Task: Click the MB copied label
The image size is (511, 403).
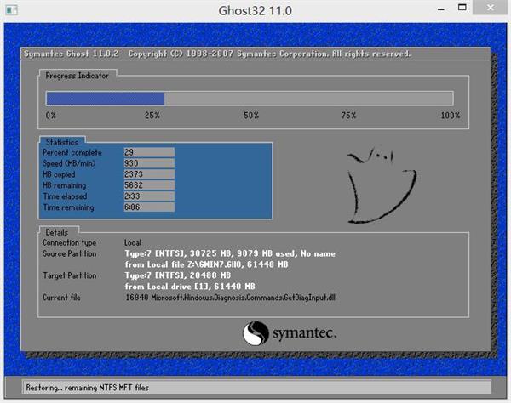Action: 59,174
